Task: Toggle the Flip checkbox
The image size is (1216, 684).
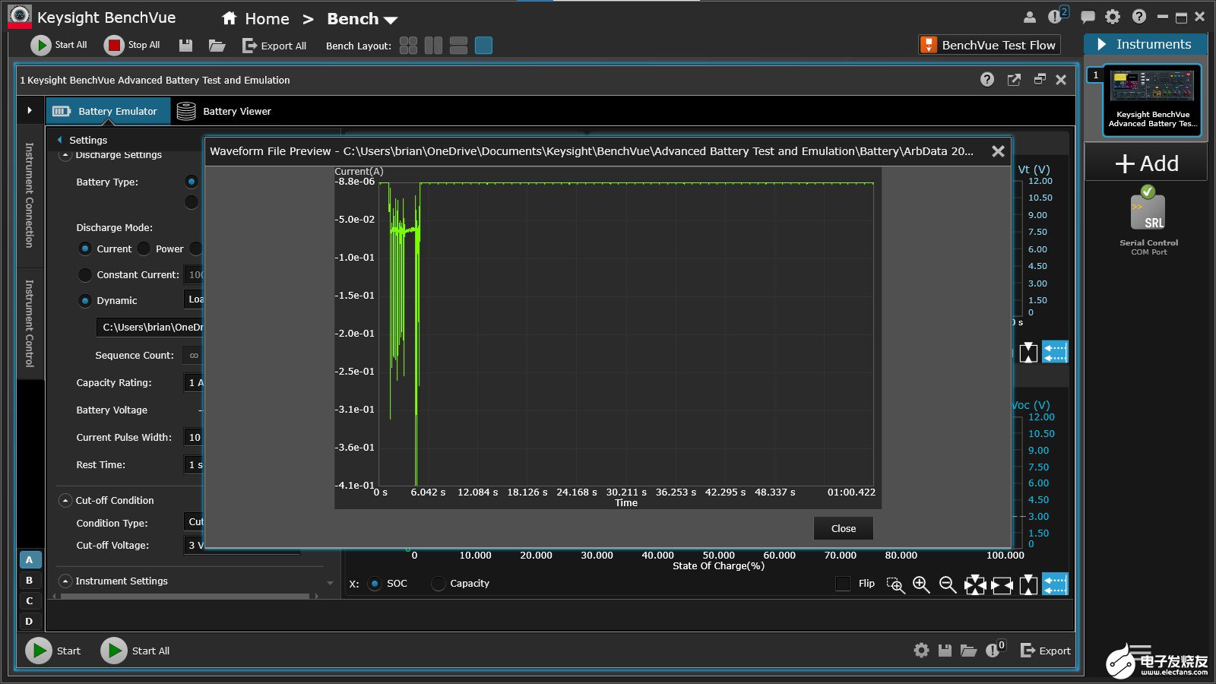Action: pyautogui.click(x=843, y=584)
